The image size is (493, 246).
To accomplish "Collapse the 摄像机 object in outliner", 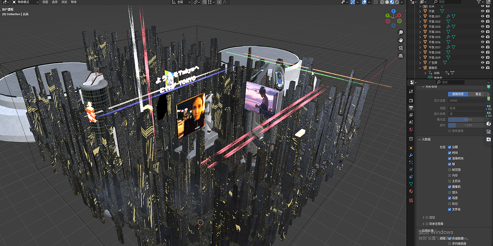I will (x=421, y=67).
